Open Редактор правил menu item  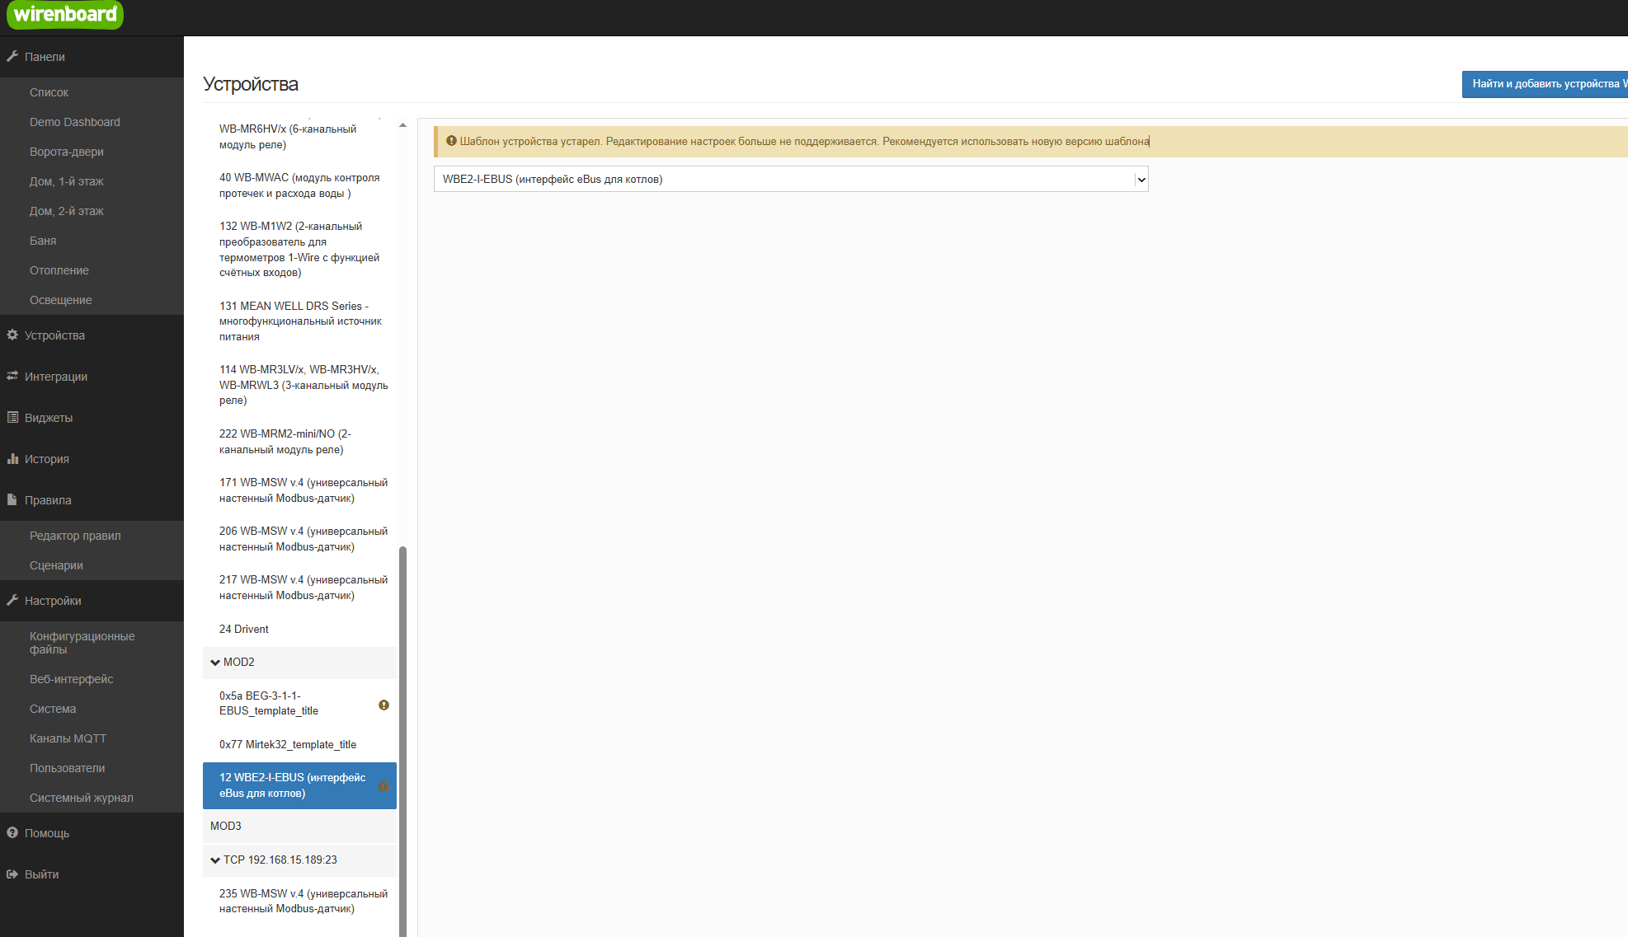click(75, 536)
